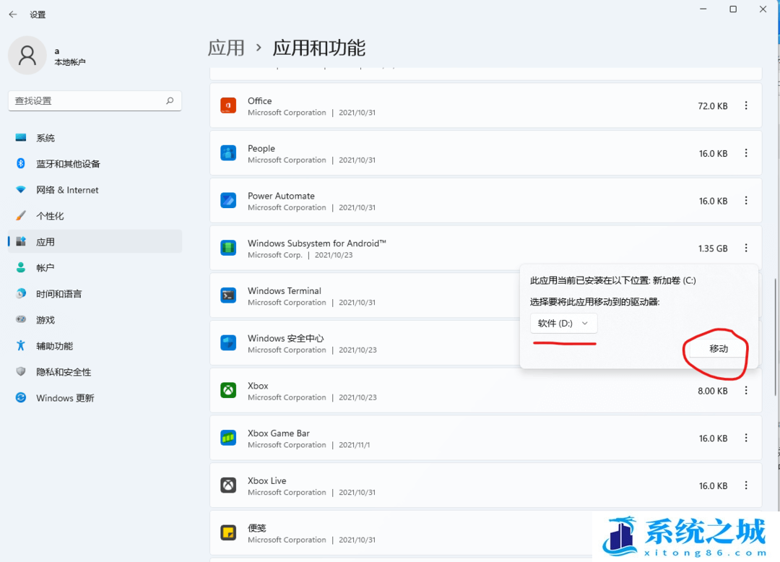
Task: Close the Settings window
Action: [763, 9]
